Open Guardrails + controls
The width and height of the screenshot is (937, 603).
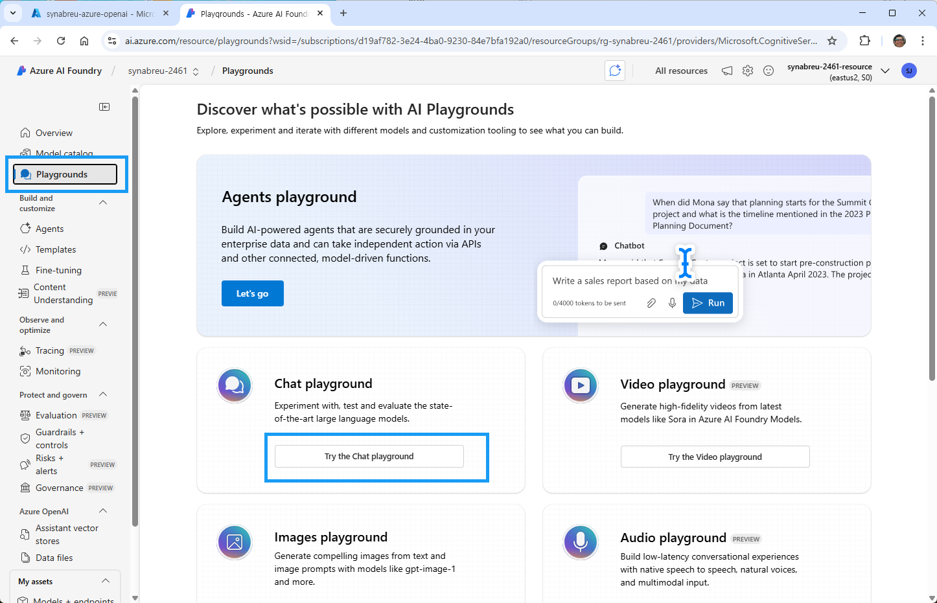[x=60, y=438]
